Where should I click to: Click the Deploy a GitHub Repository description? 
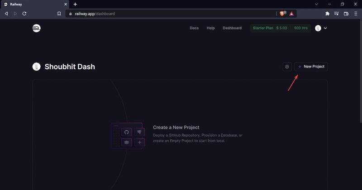(x=198, y=138)
